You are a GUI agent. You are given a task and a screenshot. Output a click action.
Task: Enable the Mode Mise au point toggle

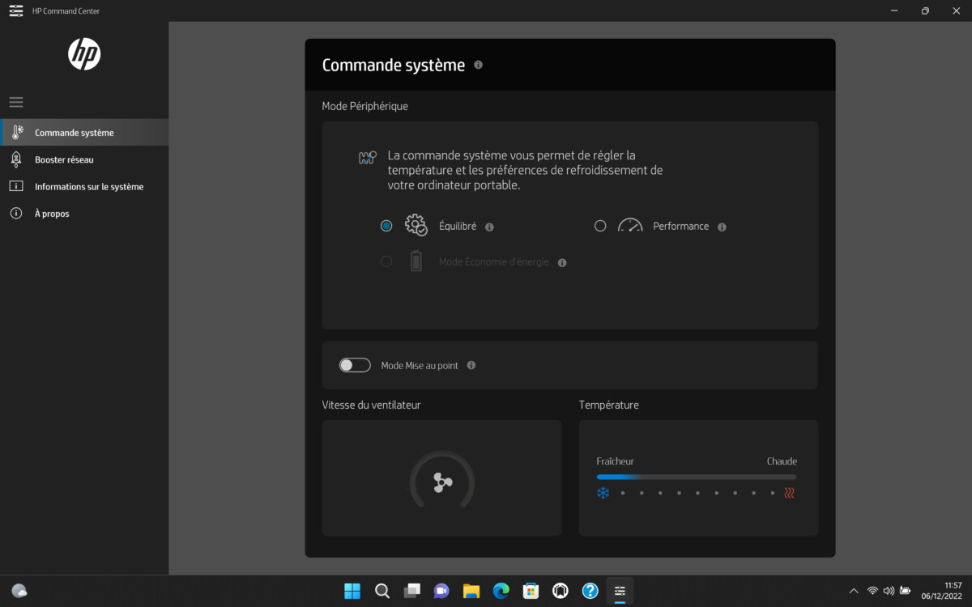click(355, 366)
